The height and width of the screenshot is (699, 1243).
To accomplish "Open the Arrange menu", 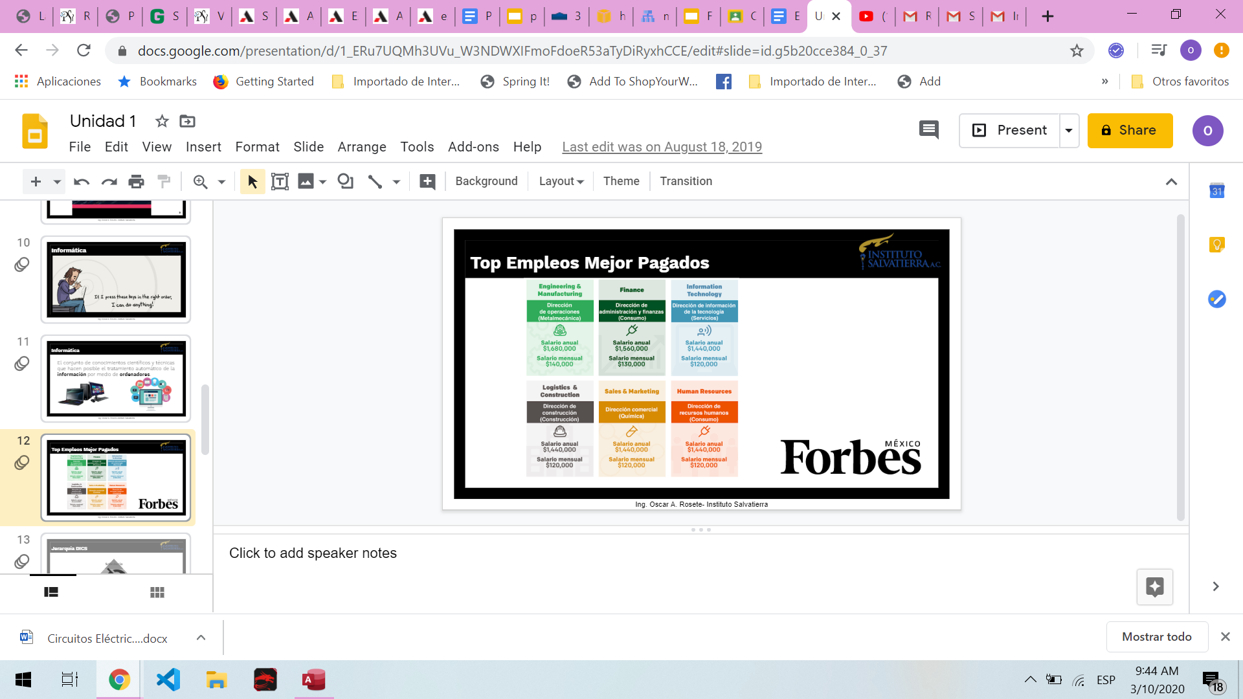I will [361, 147].
